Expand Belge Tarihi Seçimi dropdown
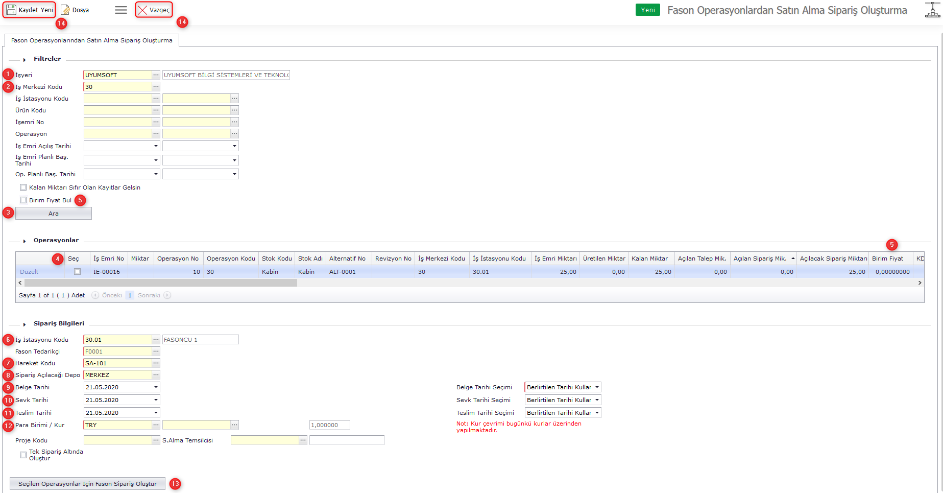This screenshot has width=943, height=493. click(596, 387)
